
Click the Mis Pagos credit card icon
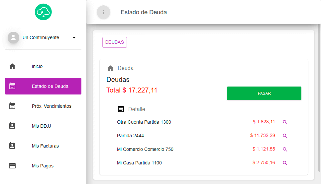point(12,166)
